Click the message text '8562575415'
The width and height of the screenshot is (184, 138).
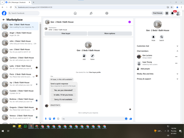coord(55,105)
